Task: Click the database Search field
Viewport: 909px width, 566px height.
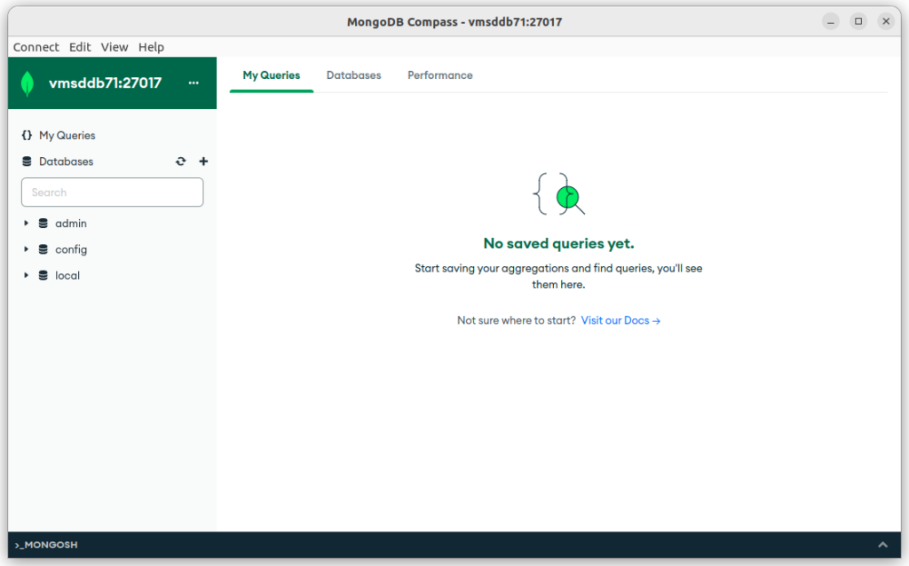Action: point(112,192)
